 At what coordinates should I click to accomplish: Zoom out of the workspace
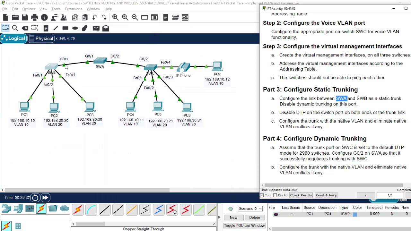click(x=135, y=18)
